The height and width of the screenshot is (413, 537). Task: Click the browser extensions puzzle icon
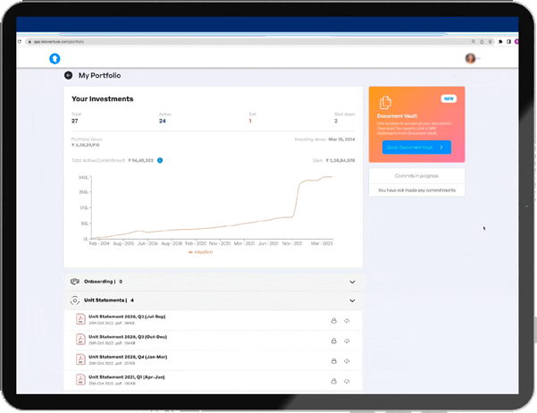tap(501, 41)
